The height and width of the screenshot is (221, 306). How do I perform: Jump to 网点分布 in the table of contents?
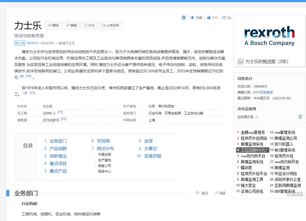105,148
